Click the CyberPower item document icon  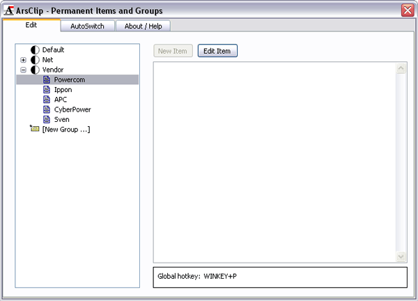tap(47, 109)
